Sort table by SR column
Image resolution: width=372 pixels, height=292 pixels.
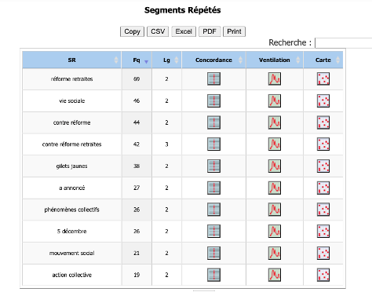pos(71,60)
